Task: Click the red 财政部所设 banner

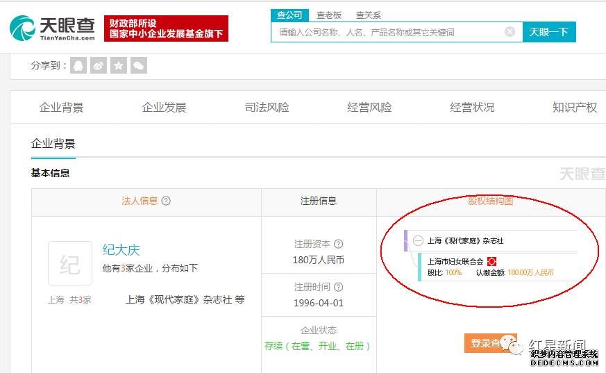Action: click(x=166, y=28)
